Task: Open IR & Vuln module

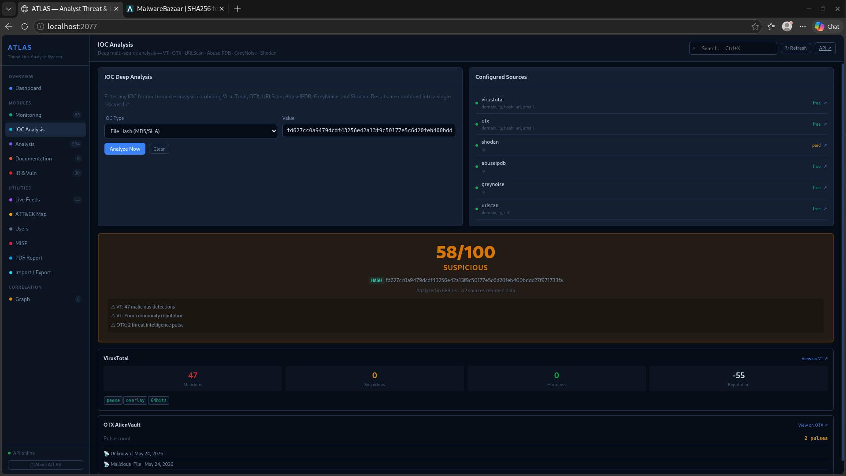Action: pyautogui.click(x=45, y=173)
